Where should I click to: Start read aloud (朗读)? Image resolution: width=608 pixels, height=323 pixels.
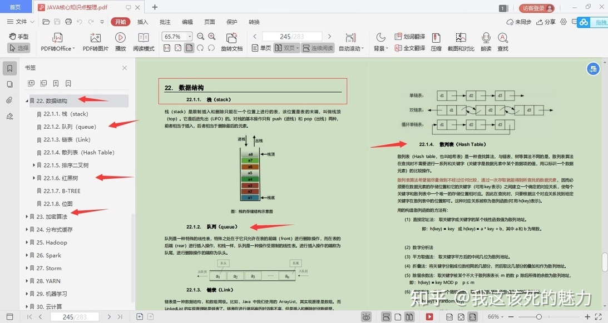[486, 42]
